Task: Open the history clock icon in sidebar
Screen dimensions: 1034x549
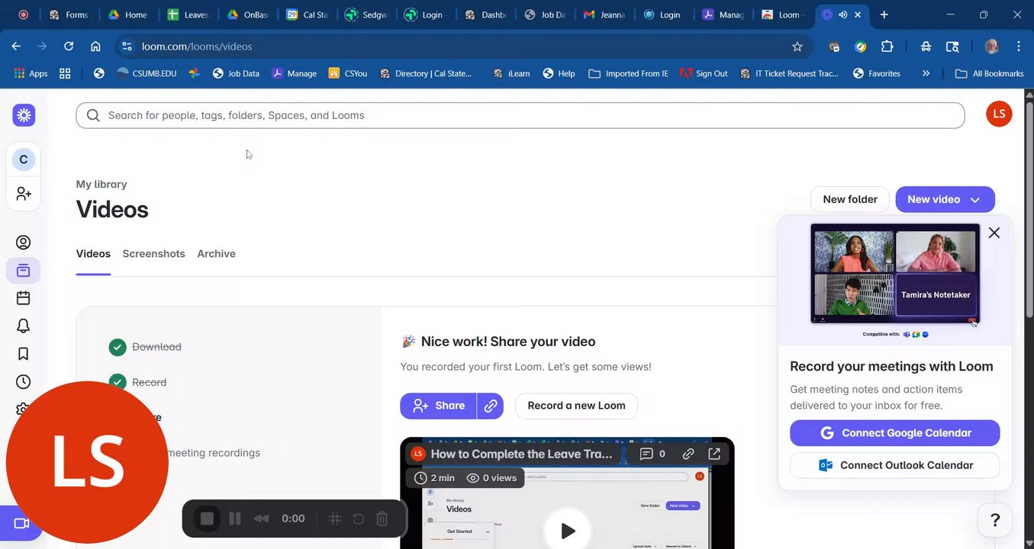Action: pyautogui.click(x=24, y=382)
